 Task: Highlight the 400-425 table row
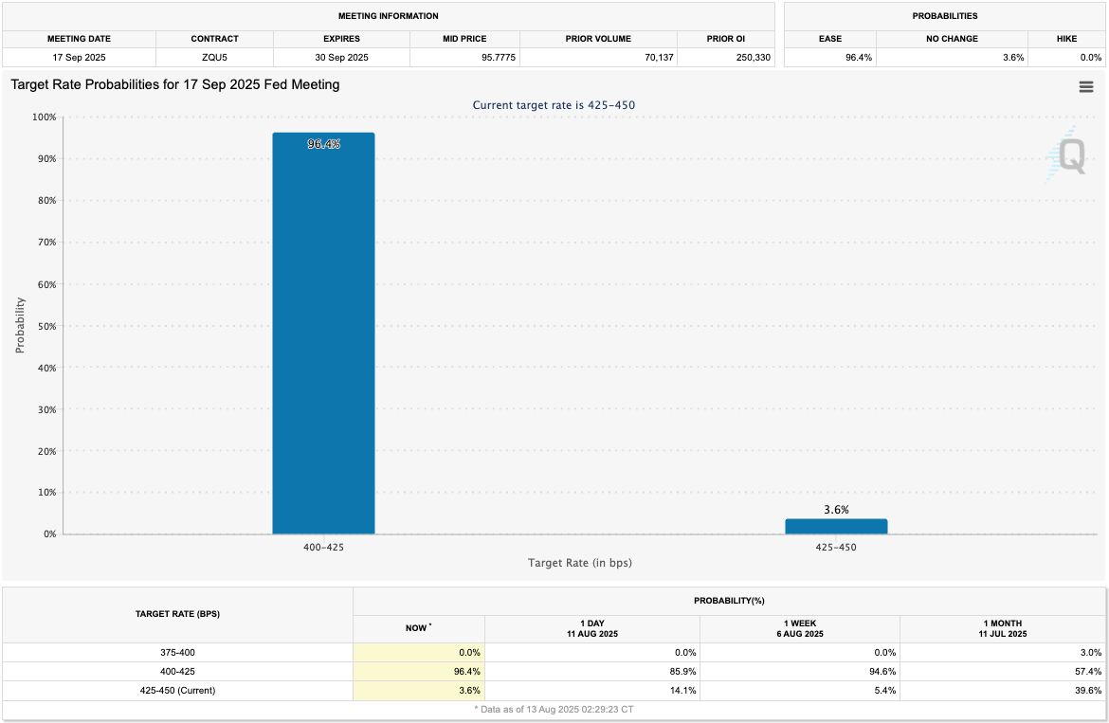(175, 671)
